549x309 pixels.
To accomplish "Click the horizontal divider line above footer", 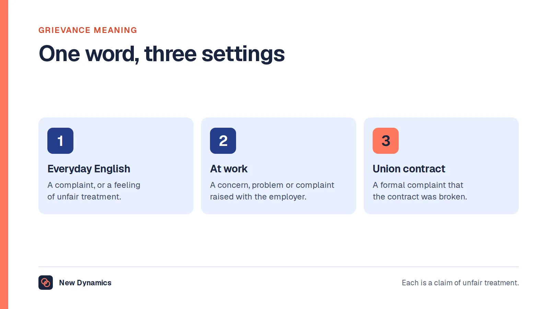I will (279, 267).
